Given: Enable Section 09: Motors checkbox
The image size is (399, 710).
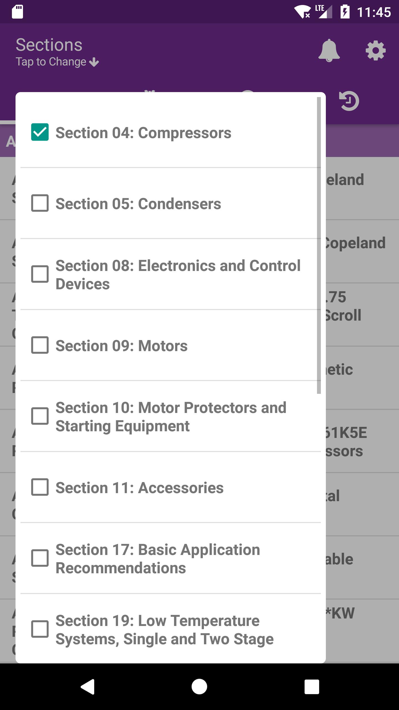Looking at the screenshot, I should pos(40,345).
